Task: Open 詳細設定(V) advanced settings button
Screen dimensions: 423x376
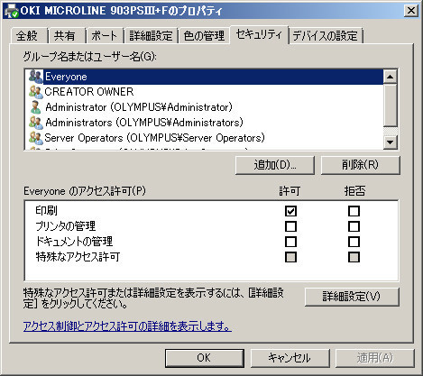Action: (x=352, y=297)
